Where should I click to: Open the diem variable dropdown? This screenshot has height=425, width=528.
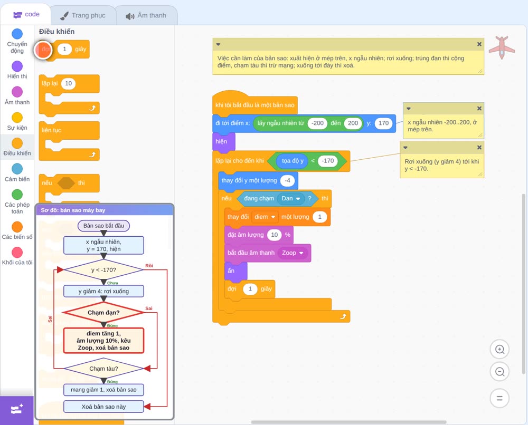pyautogui.click(x=265, y=217)
